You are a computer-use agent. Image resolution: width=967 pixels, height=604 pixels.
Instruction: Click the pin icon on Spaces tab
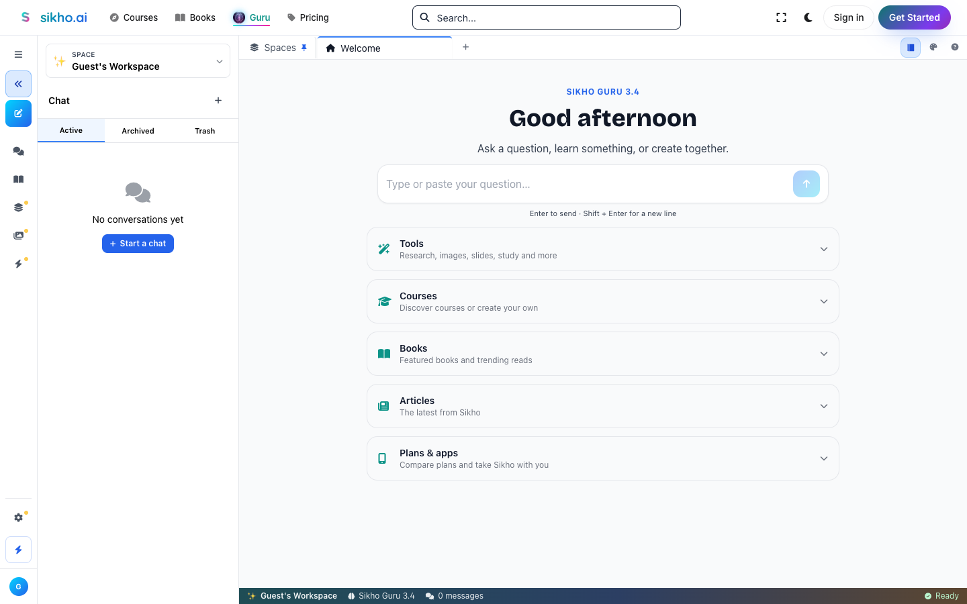tap(304, 48)
